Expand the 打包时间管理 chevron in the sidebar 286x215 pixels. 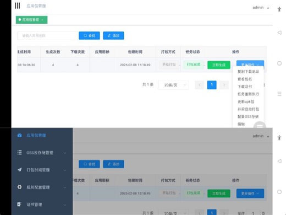(x=65, y=170)
